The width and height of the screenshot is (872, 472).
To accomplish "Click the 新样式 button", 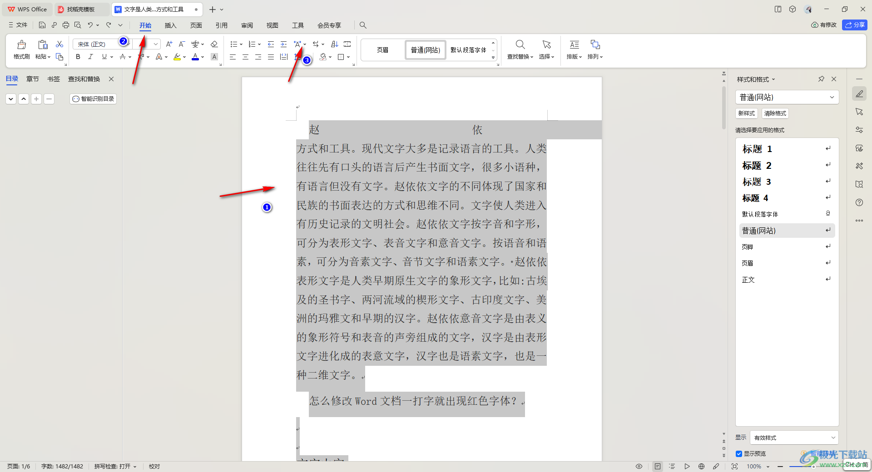I will click(x=746, y=113).
